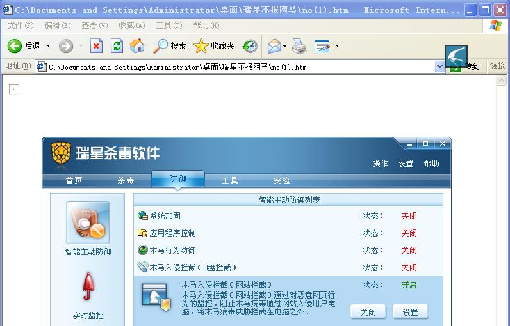Screen dimensions: 510x326
Task: Click the scrollbar up arrow
Action: coord(501,80)
